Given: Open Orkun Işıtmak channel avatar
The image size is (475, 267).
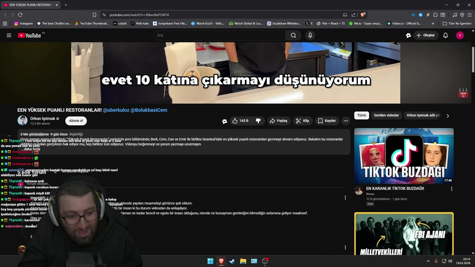Looking at the screenshot, I should (x=22, y=121).
